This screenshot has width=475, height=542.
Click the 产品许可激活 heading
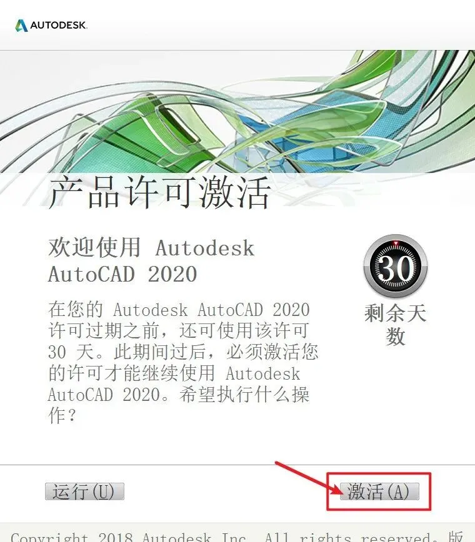159,192
